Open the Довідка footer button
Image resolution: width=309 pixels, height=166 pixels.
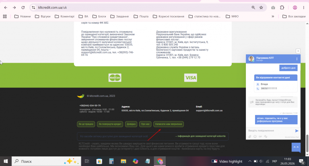tap(131, 124)
